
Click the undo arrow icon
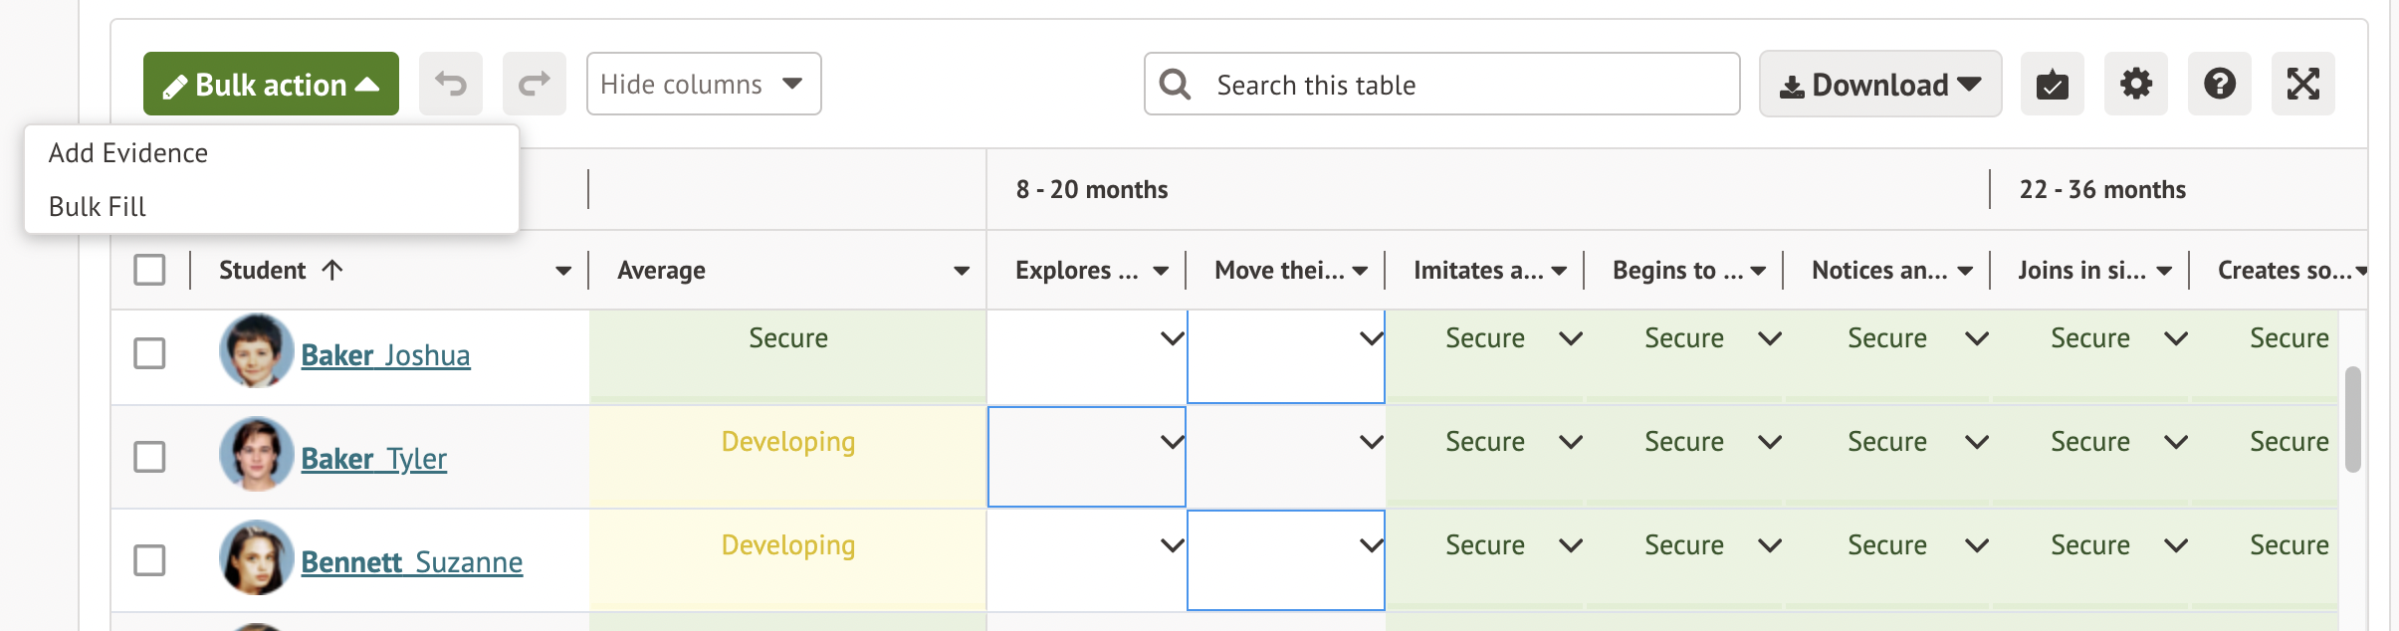coord(451,84)
